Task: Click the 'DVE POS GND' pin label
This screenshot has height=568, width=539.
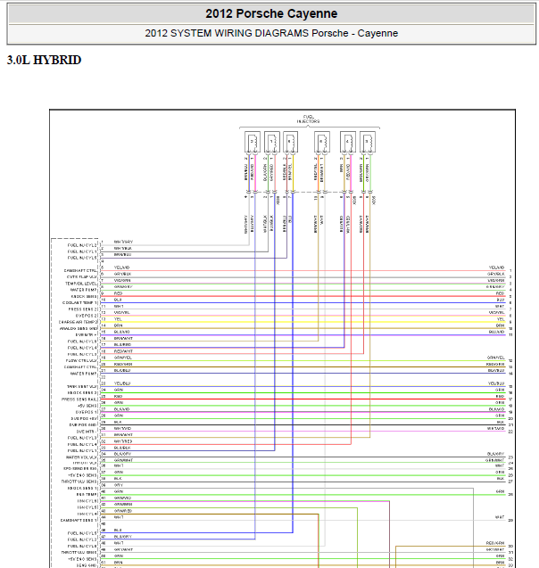Action: [83, 425]
